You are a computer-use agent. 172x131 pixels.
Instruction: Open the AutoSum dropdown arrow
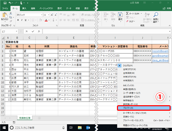click(x=141, y=13)
